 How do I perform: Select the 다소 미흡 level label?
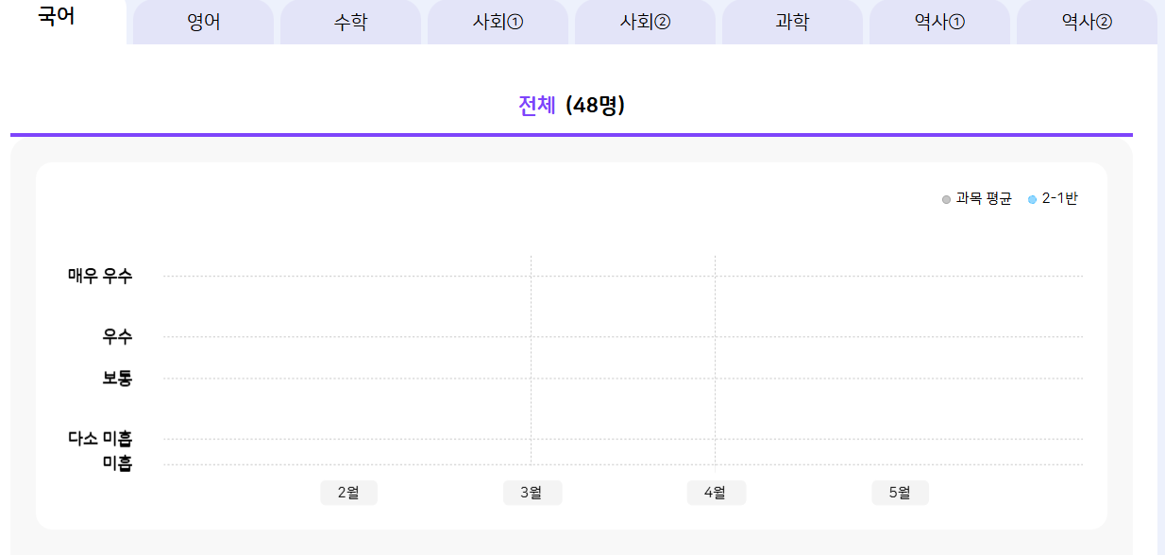(100, 439)
